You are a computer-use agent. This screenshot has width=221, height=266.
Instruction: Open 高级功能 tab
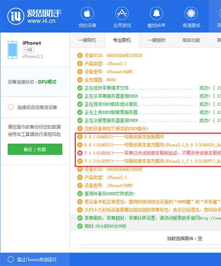pos(191,40)
